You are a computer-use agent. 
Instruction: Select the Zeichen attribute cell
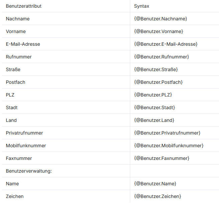(15, 196)
